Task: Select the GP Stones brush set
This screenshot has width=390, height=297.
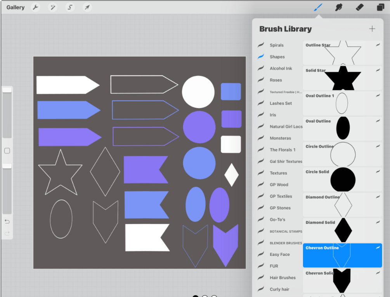Action: click(280, 208)
